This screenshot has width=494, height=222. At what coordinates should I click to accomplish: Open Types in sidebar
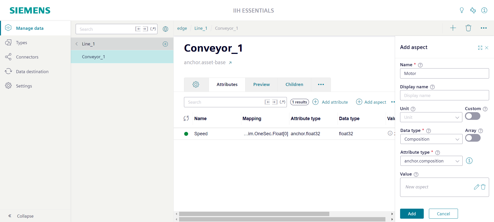click(35, 43)
